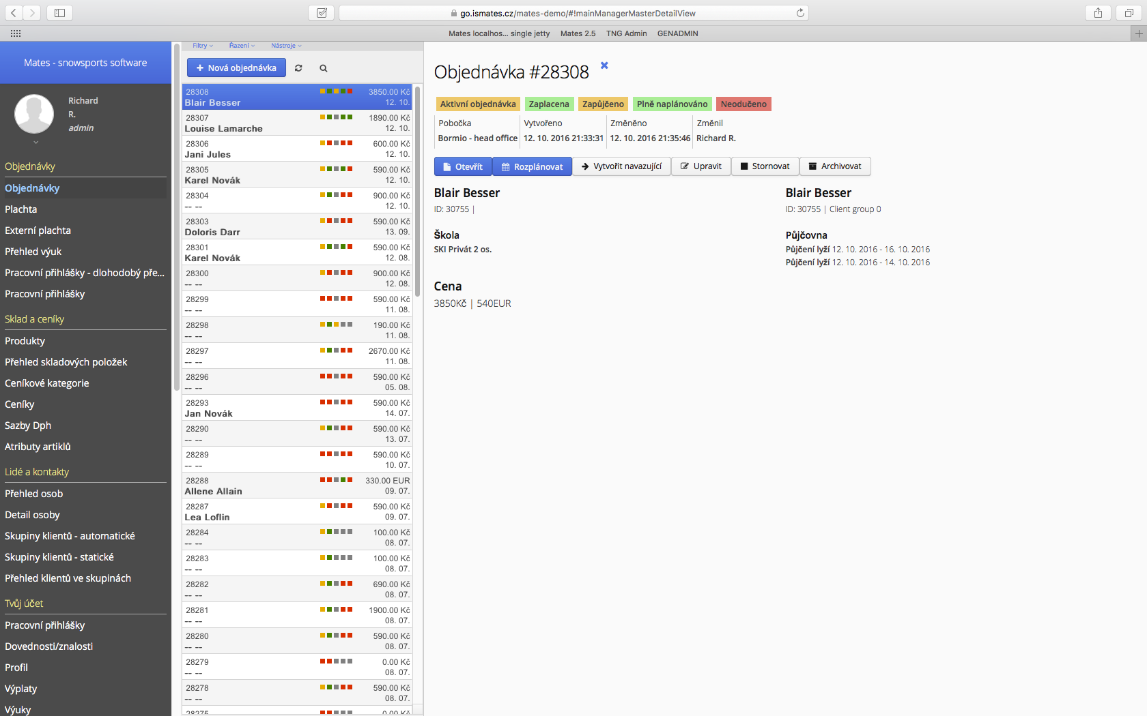Click the SKI Privát 2 os. entry
The width and height of the screenshot is (1147, 716).
[463, 250]
